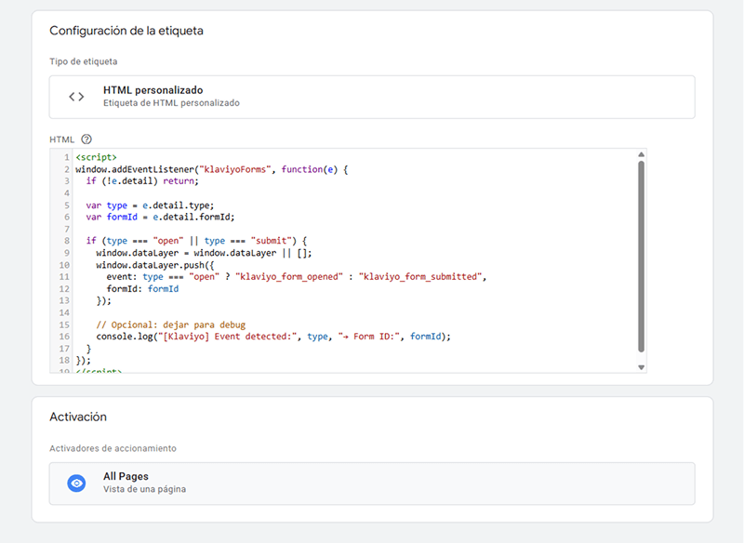Click the console.log Klaviyo Event detected line

[273, 337]
